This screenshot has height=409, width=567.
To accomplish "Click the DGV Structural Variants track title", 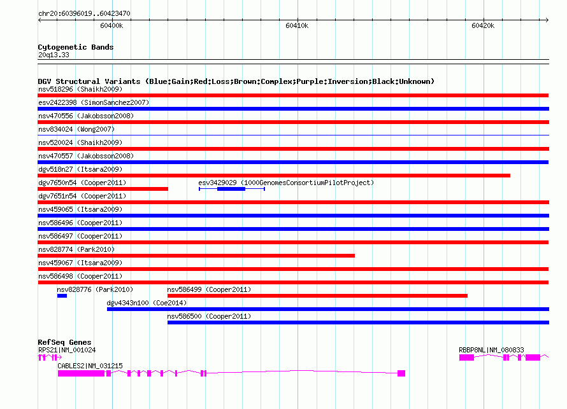I will coord(236,81).
